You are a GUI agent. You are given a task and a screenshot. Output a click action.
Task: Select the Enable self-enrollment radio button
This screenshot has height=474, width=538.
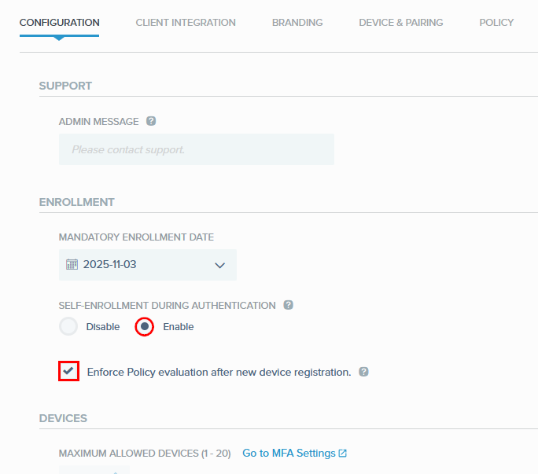[144, 326]
